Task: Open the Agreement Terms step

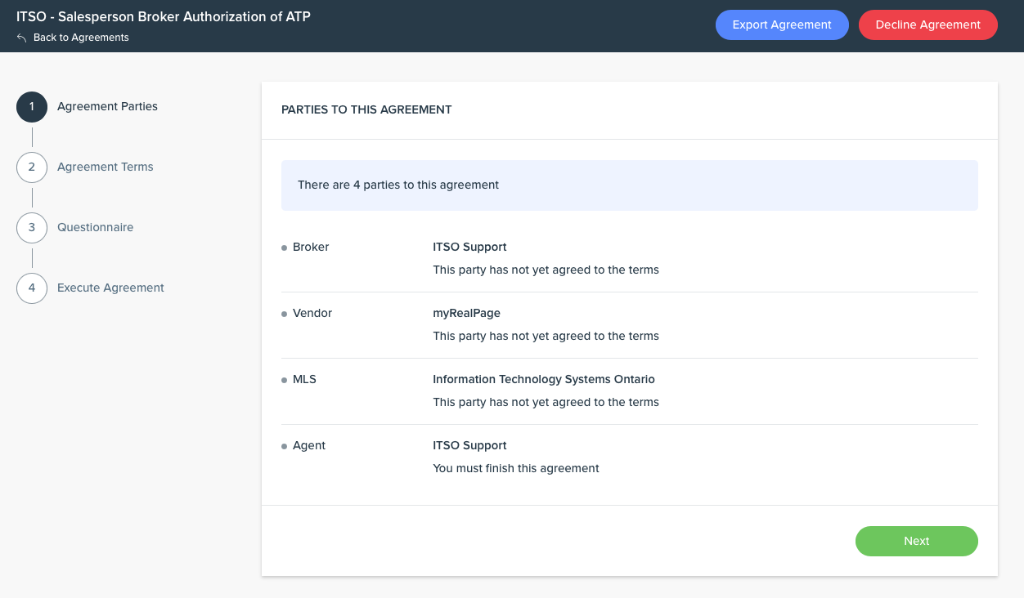Action: (106, 167)
